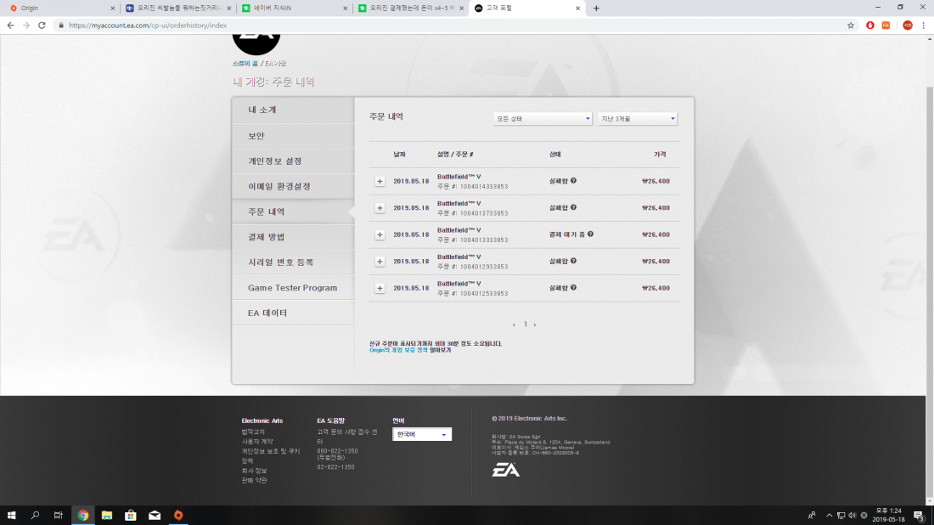Image resolution: width=934 pixels, height=525 pixels.
Task: Open the Chrome profile avatar
Action: coord(907,25)
